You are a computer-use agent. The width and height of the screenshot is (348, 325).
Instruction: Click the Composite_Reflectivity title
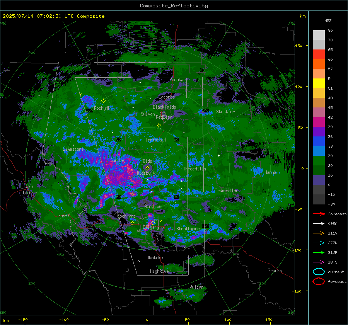pos(174,6)
